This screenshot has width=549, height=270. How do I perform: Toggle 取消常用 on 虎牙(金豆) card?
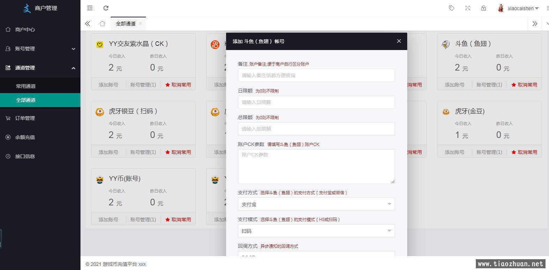[x=524, y=152]
